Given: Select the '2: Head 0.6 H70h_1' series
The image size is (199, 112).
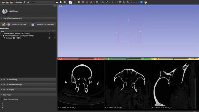Looking at the screenshot, I should click(14, 38).
